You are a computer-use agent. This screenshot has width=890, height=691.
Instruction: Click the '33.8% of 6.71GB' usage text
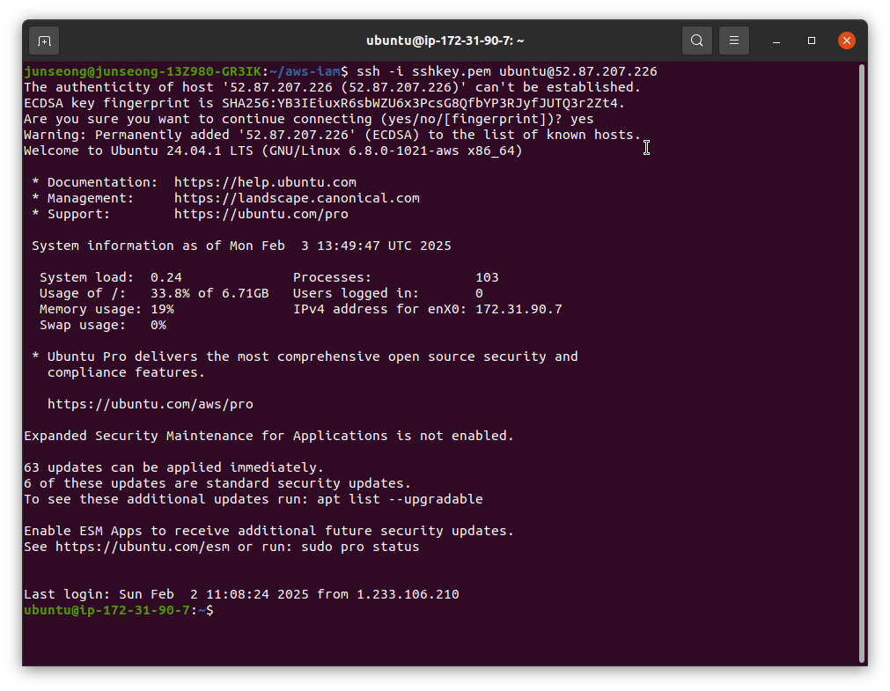[x=210, y=293]
